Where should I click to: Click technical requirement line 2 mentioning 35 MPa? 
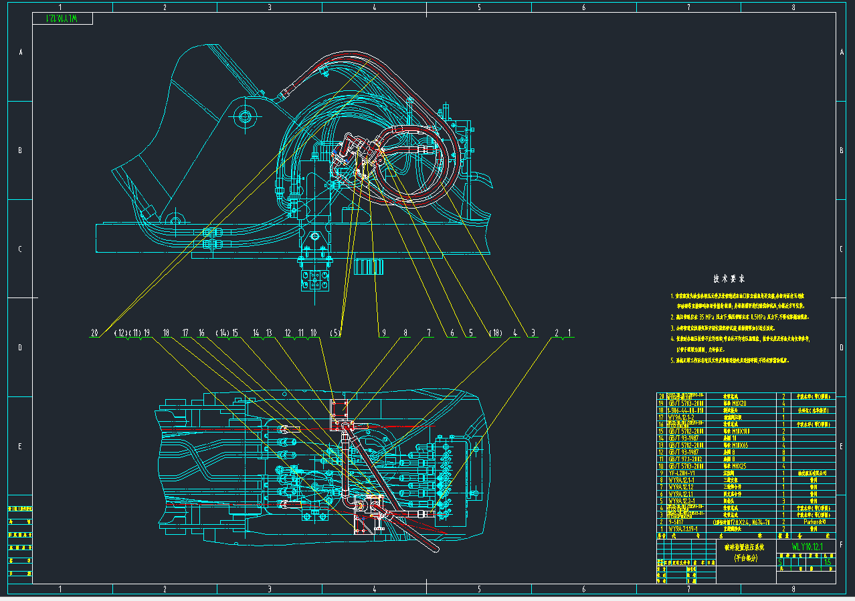pyautogui.click(x=739, y=317)
